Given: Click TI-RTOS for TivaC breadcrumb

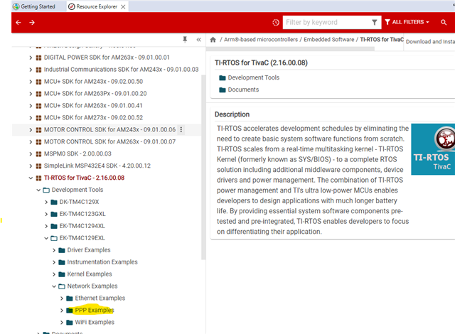Looking at the screenshot, I should (x=382, y=40).
